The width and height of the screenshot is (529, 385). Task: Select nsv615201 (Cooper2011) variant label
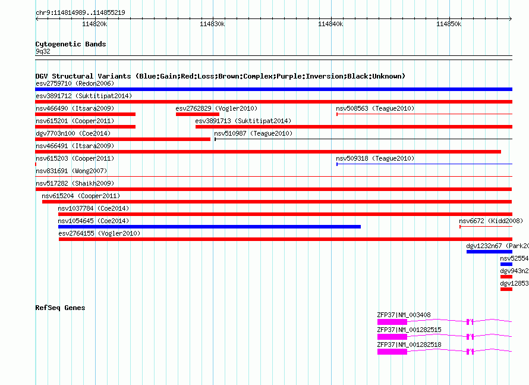(75, 121)
